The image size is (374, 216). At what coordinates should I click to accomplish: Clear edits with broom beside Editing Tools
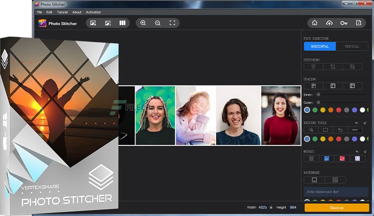pos(365,123)
